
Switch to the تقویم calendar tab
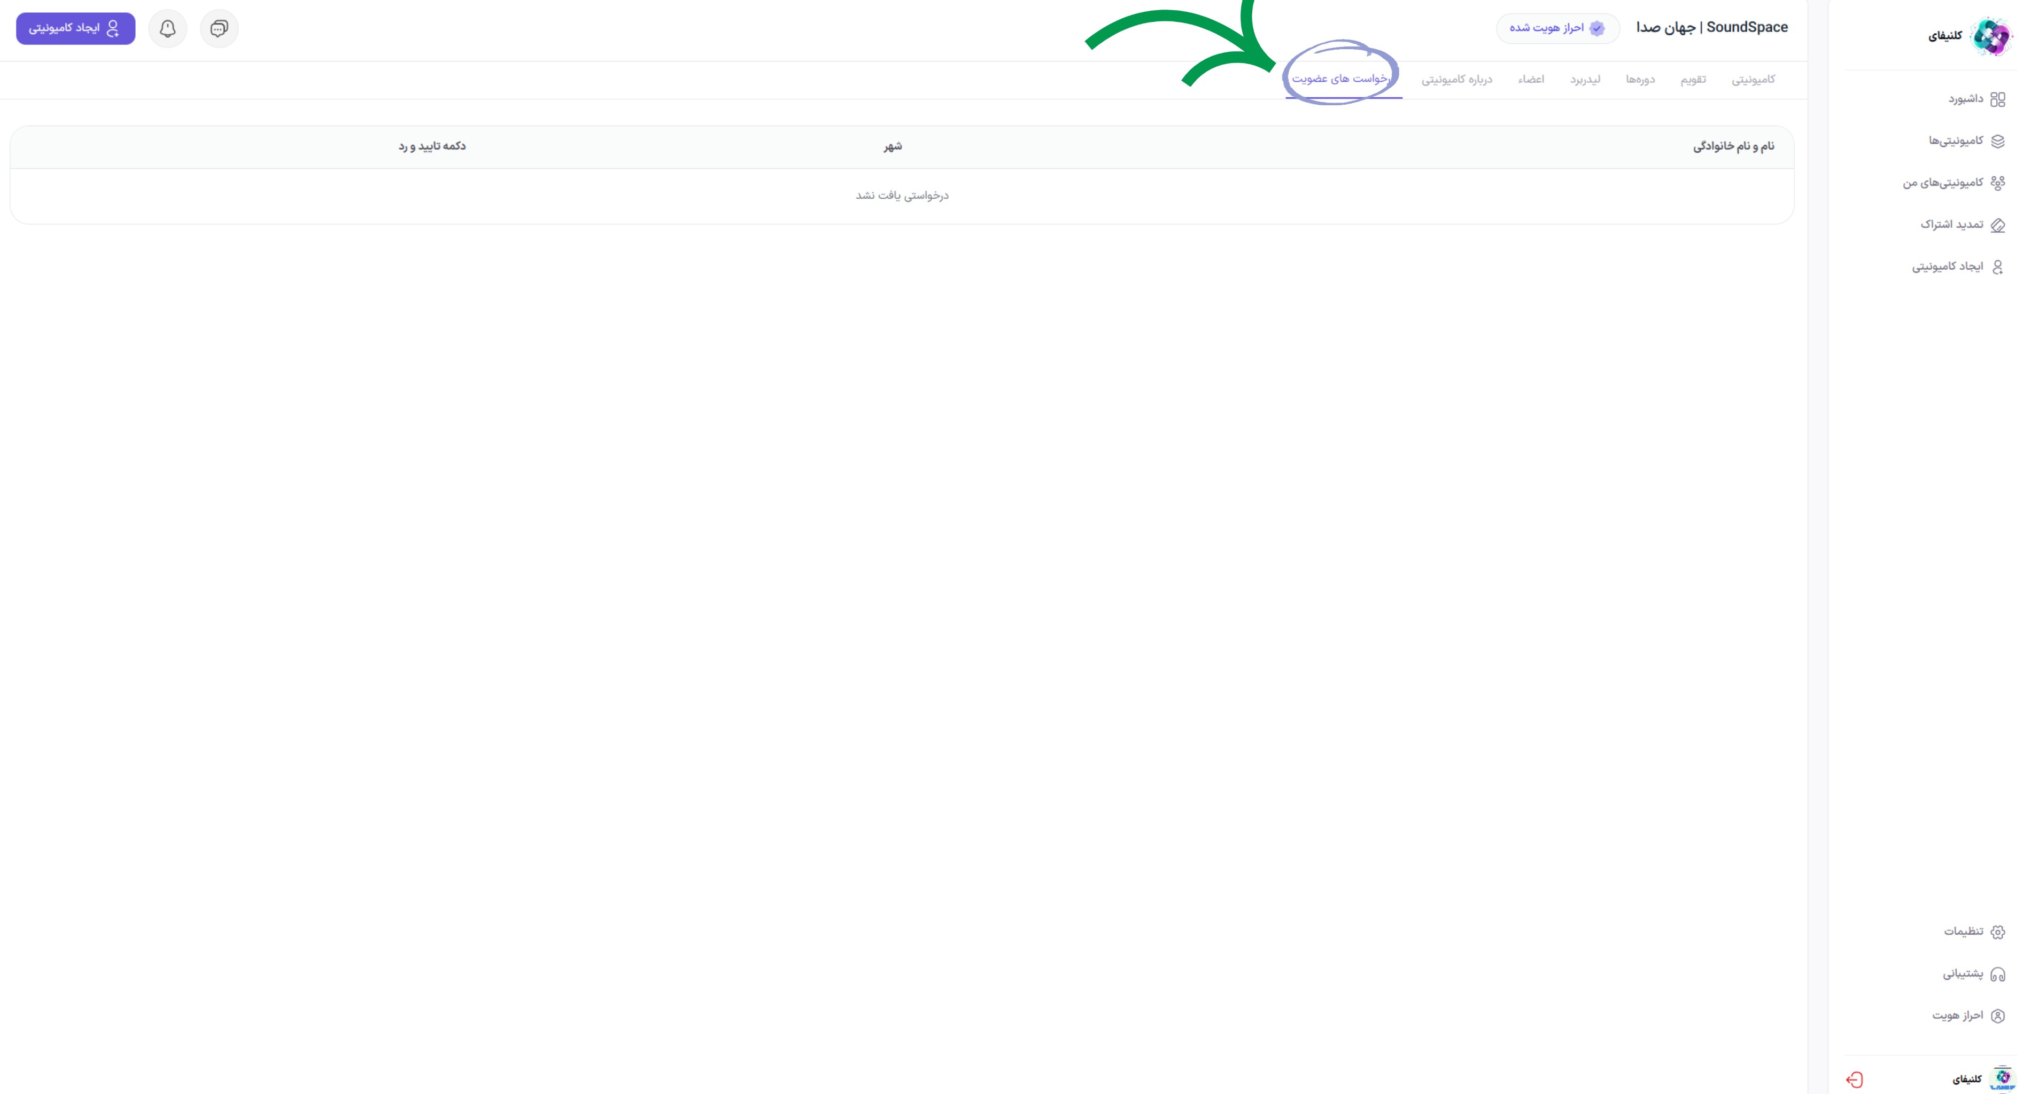[x=1693, y=80]
